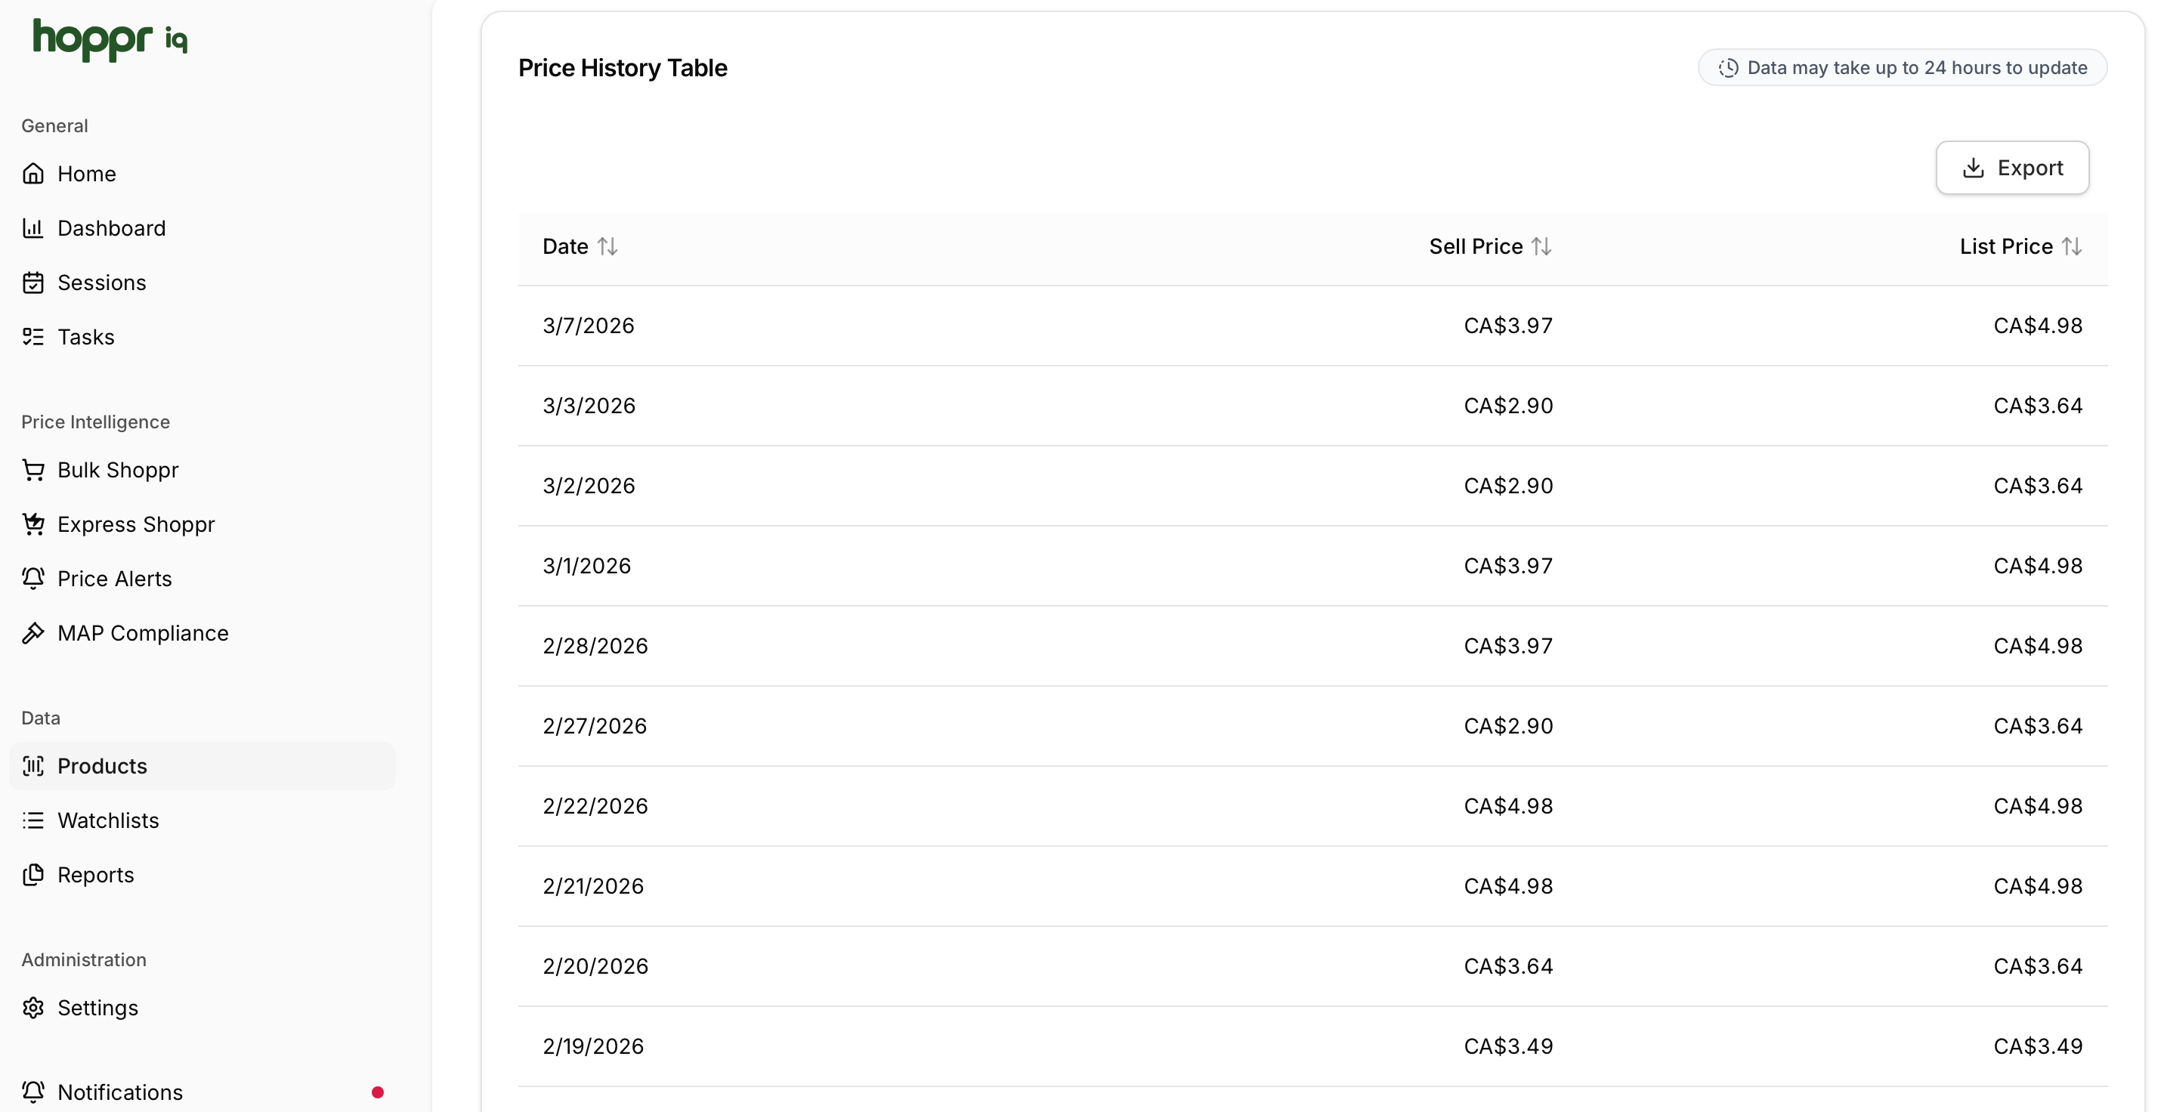Image resolution: width=2164 pixels, height=1112 pixels.
Task: Click the Price Alerts bell icon
Action: (32, 579)
